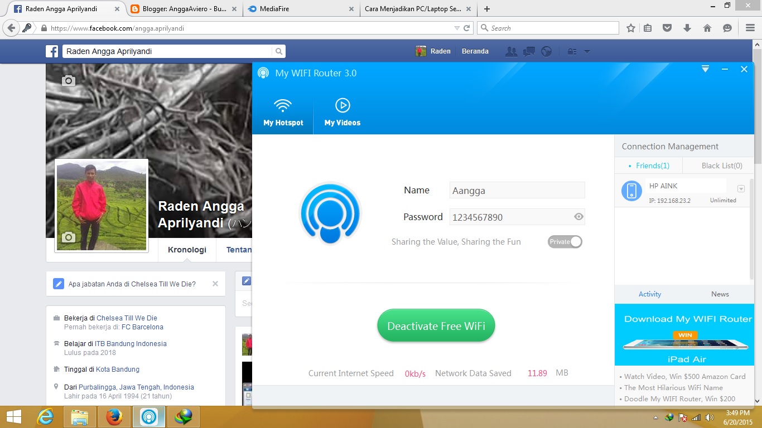Open the News tab
Screen dimensions: 762x428
tap(720, 294)
